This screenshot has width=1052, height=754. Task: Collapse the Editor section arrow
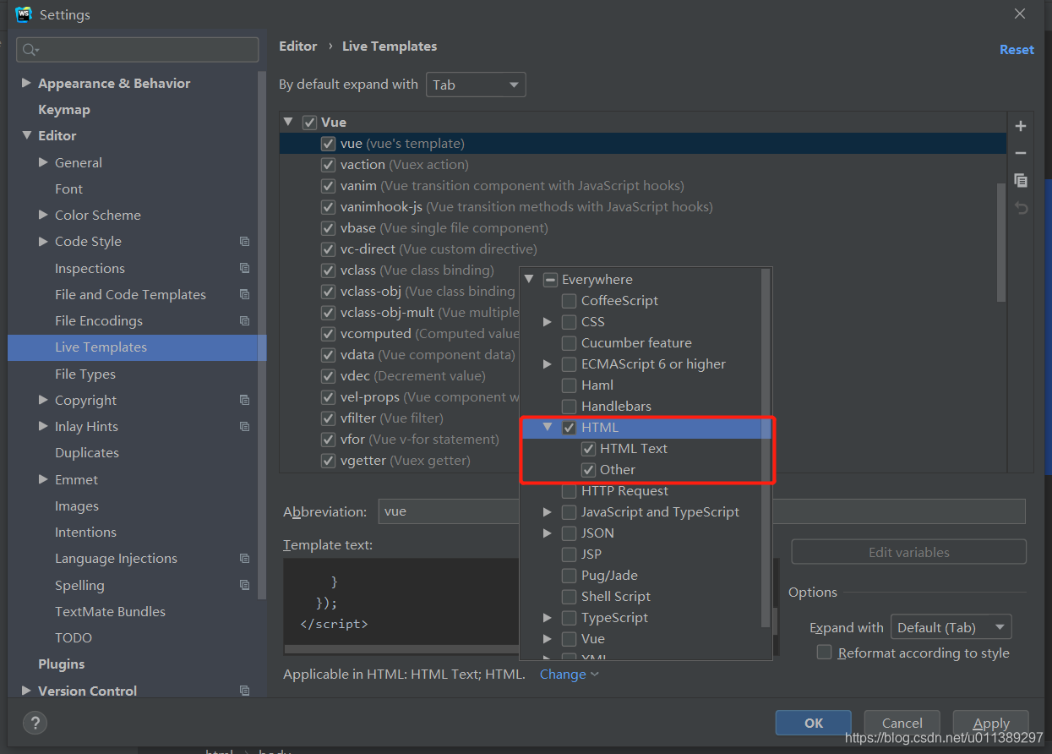pyautogui.click(x=26, y=135)
